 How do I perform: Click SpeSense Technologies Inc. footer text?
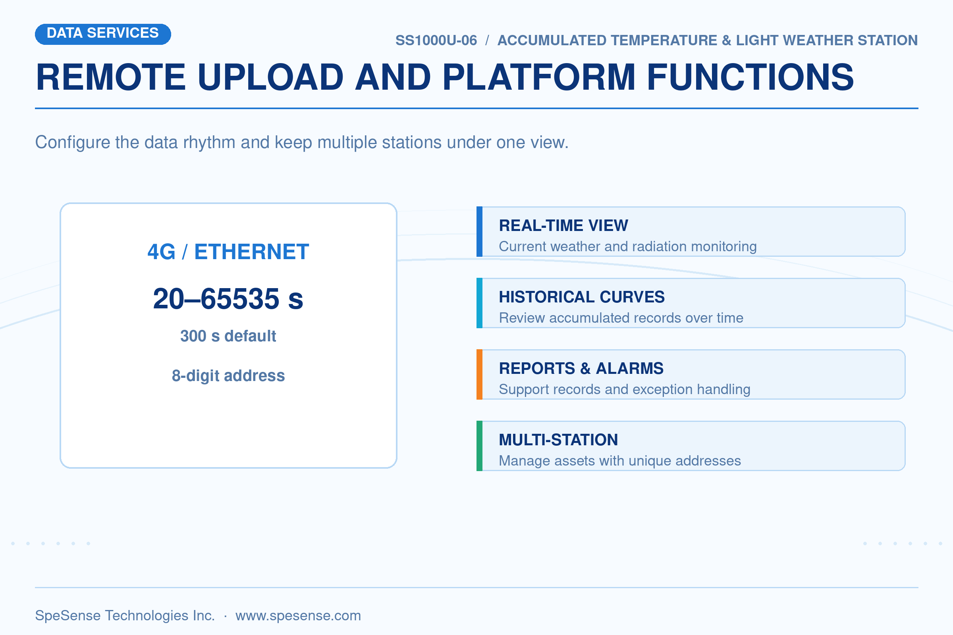125,615
